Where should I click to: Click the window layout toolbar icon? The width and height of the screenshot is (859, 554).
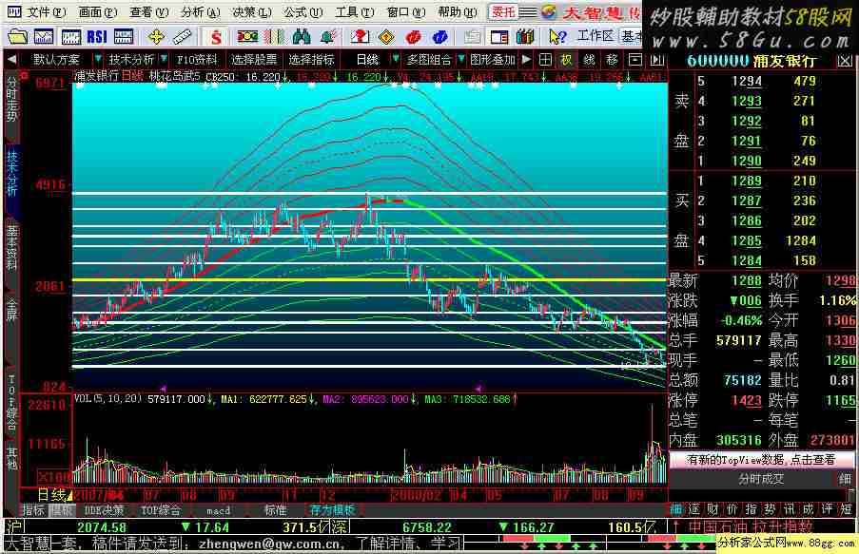tap(499, 37)
